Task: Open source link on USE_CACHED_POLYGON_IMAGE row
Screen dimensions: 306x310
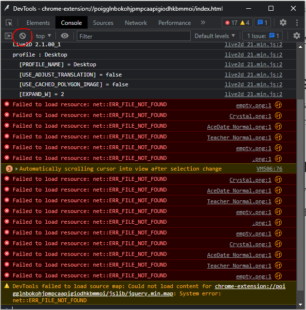Action: pyautogui.click(x=253, y=84)
